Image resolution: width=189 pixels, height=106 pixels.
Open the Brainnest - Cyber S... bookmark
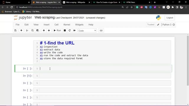[x=11, y=12]
